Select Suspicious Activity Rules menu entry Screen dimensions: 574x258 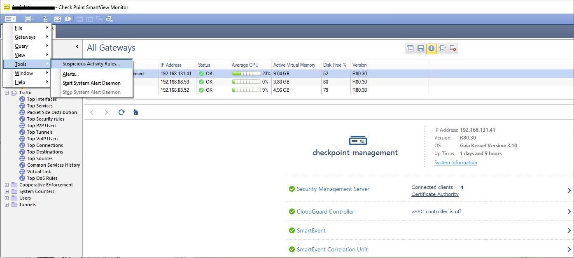pos(91,64)
